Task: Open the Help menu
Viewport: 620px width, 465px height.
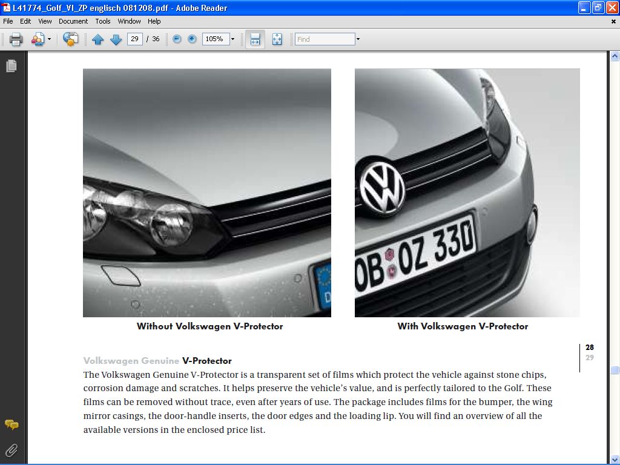Action: 154,21
